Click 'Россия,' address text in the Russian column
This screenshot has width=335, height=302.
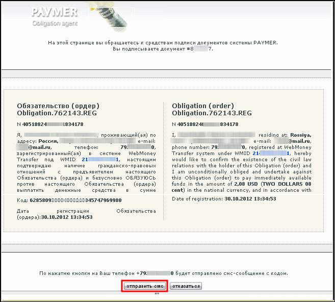48,141
